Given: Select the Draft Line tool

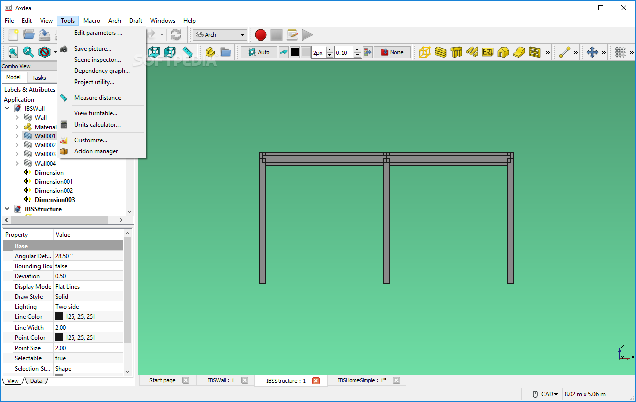Looking at the screenshot, I should point(565,52).
